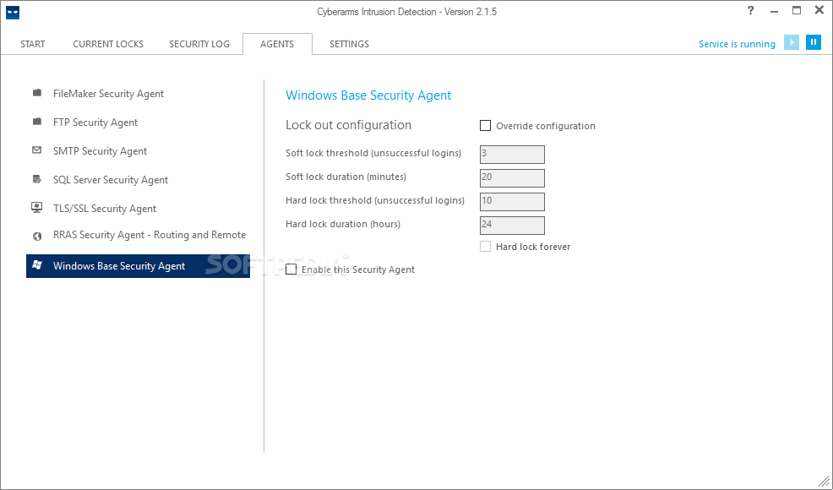Select Windows Base Security Agent entry
Screen dimensions: 833x490
[x=138, y=266]
